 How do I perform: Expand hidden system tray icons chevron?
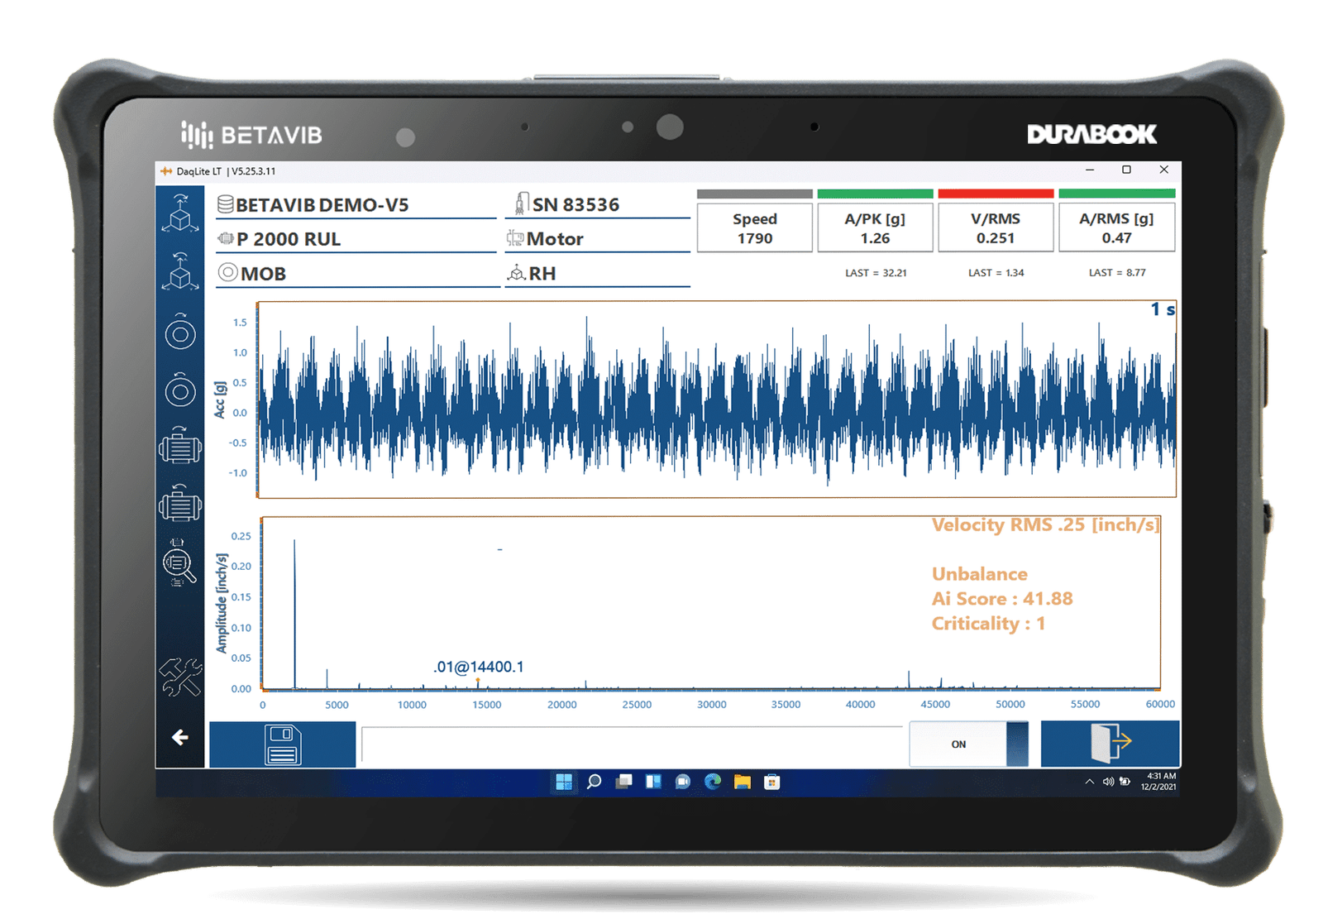point(1089,782)
